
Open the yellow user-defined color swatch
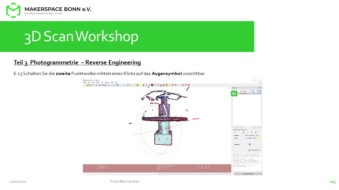pos(258,138)
